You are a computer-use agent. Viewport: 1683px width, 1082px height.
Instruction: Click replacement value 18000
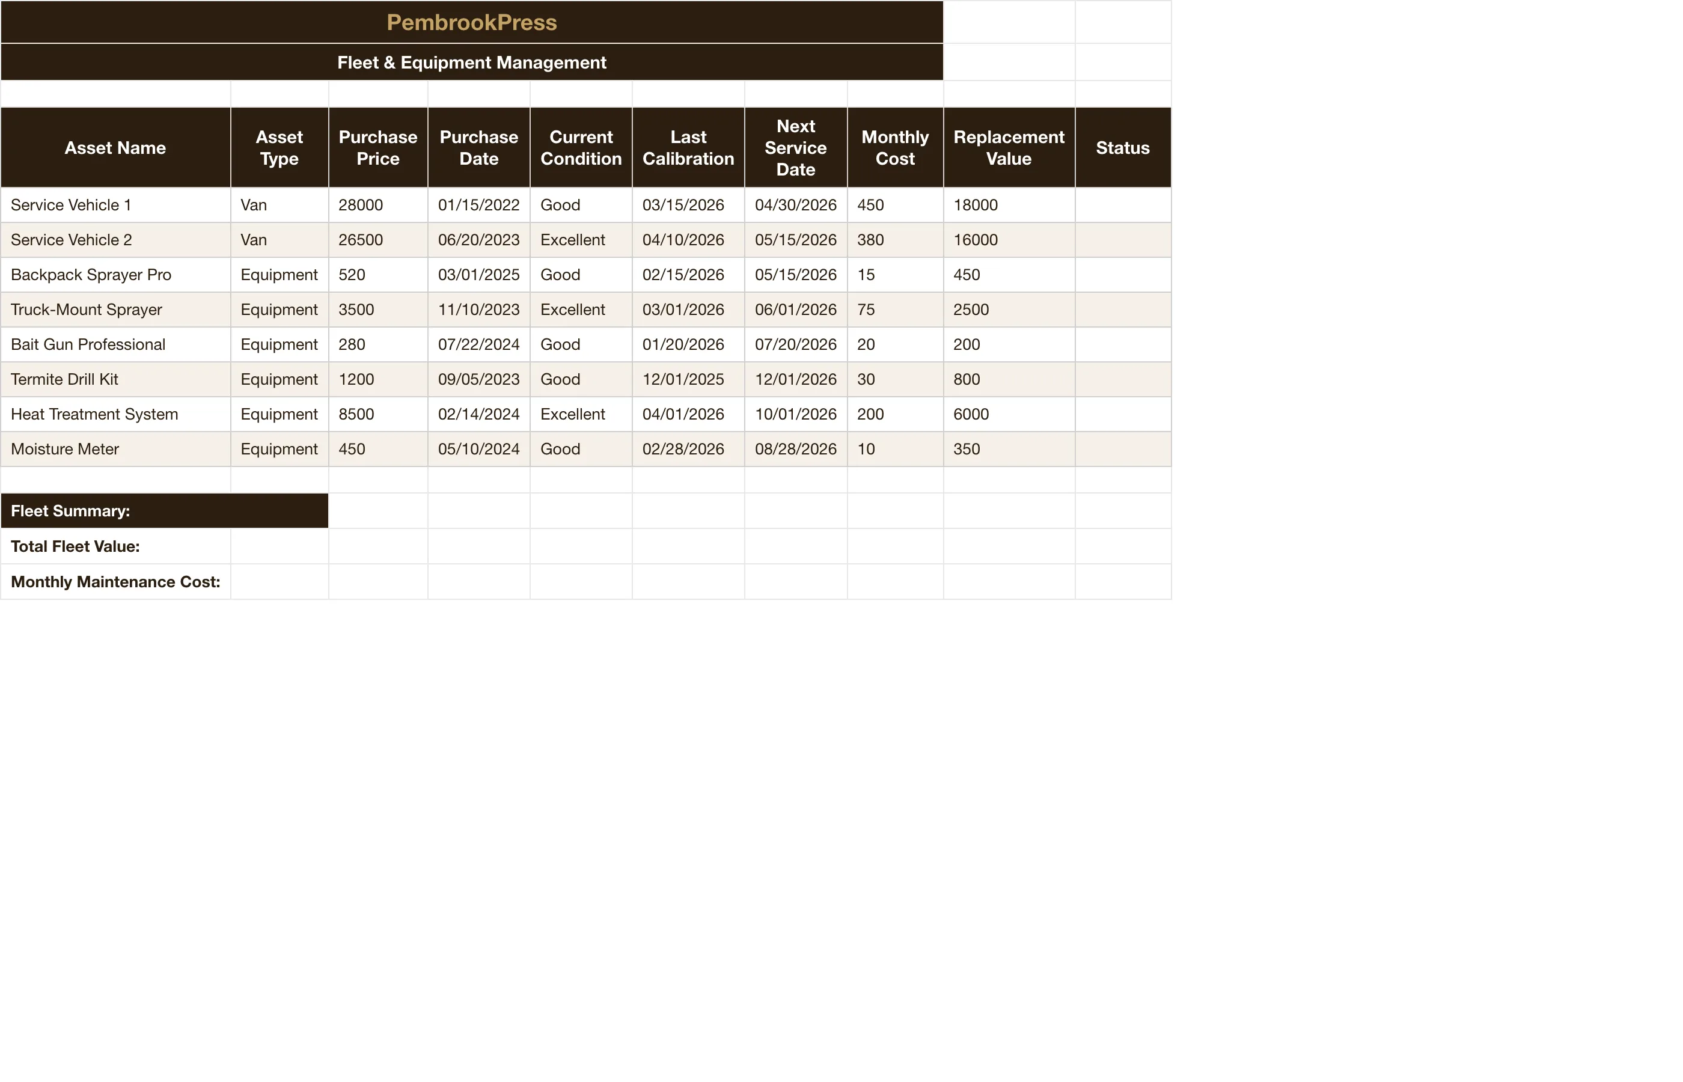click(1009, 205)
